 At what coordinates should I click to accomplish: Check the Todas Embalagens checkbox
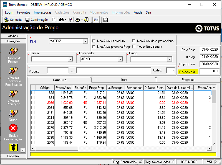click(134, 46)
